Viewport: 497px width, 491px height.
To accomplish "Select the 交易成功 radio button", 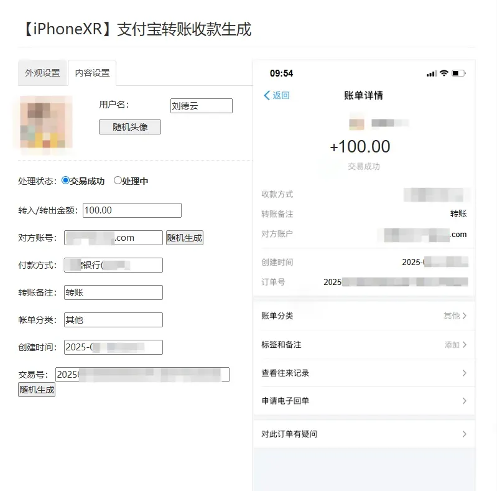I will point(65,180).
